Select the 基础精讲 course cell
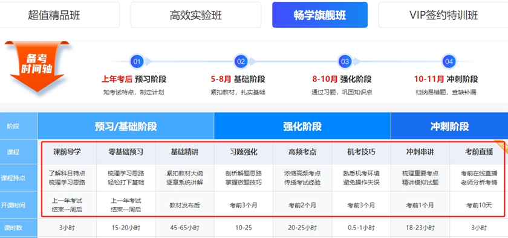Image resolution: width=508 pixels, height=238 pixels. [x=184, y=152]
